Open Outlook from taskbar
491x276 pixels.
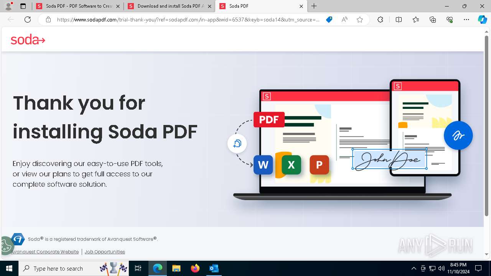[x=214, y=268]
